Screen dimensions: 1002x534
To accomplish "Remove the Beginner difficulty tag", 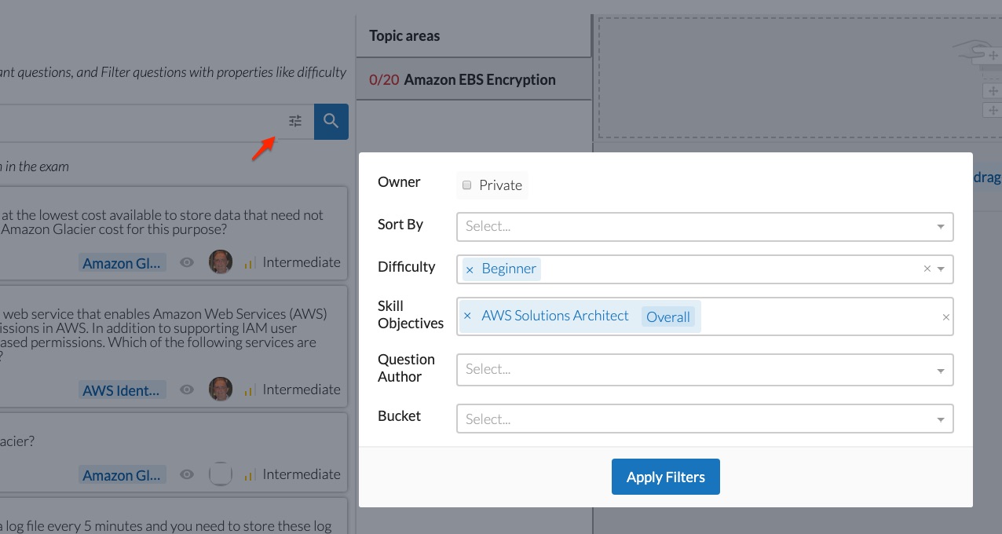I will [470, 269].
